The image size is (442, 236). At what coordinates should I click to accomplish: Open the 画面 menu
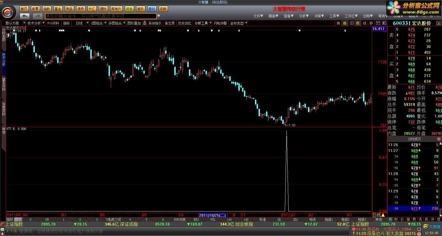point(273,16)
